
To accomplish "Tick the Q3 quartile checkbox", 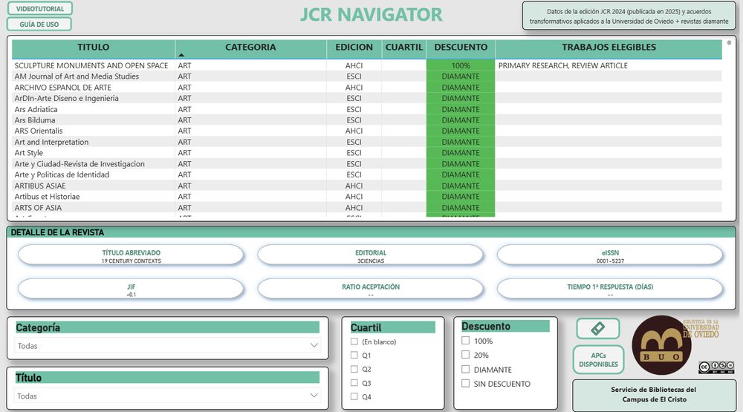I will pyautogui.click(x=354, y=382).
